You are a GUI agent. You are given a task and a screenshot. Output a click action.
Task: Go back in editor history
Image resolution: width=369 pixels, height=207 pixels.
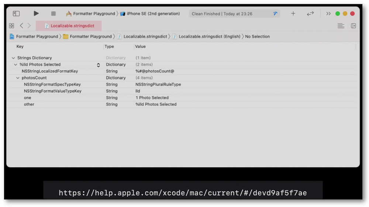[x=21, y=25]
